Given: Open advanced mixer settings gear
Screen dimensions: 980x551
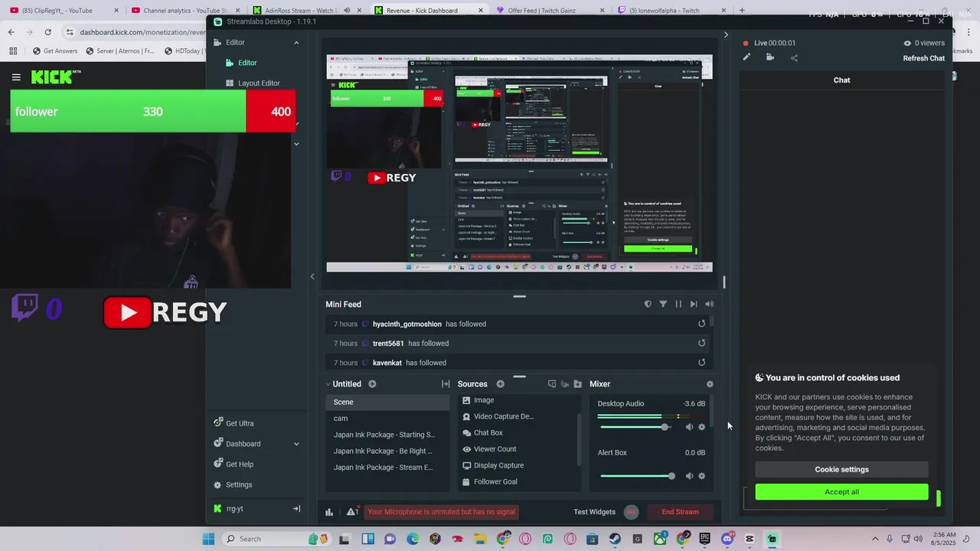Looking at the screenshot, I should pyautogui.click(x=710, y=384).
